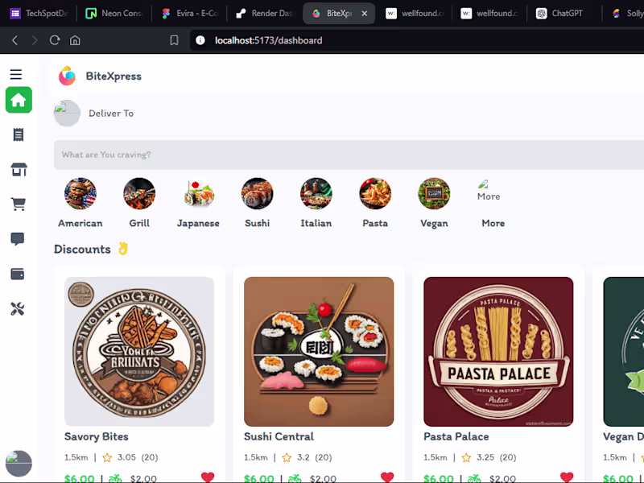
Task: Reload the page with browser refresh icon
Action: tap(55, 40)
